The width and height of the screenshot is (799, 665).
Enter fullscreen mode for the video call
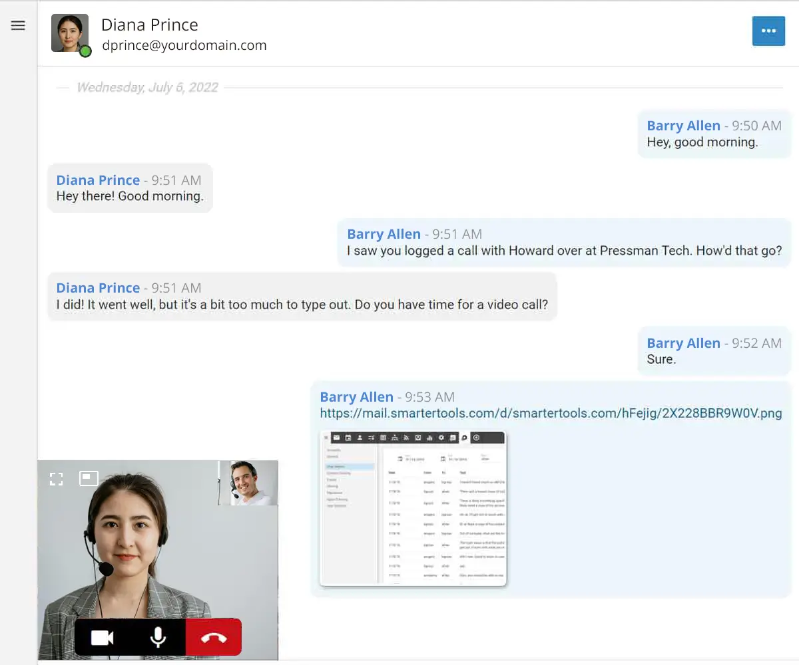57,479
